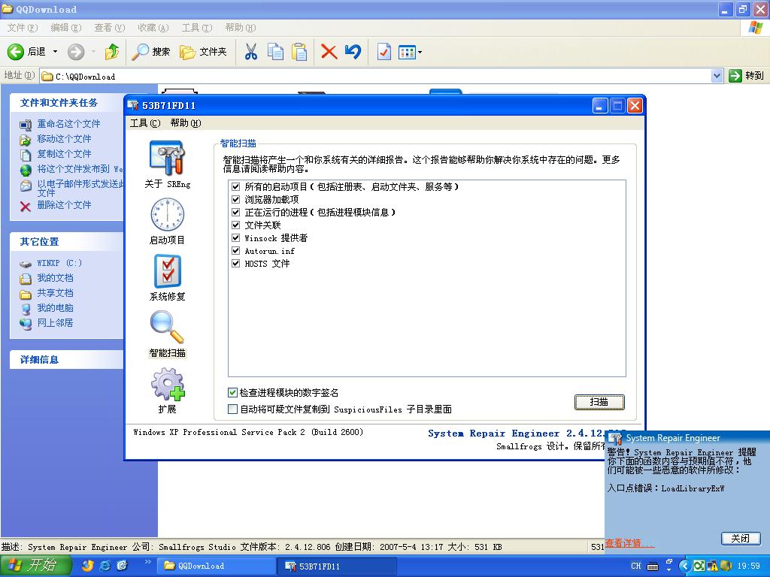Open 我的电脑 in other places
The height and width of the screenshot is (577, 770).
pos(55,307)
